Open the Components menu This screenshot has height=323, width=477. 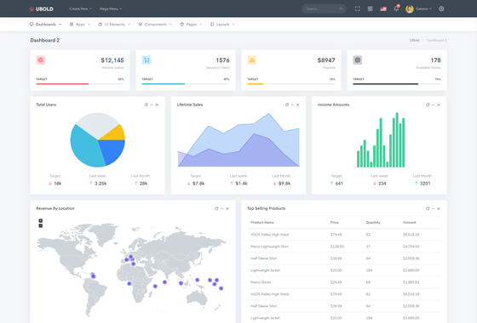click(x=155, y=25)
